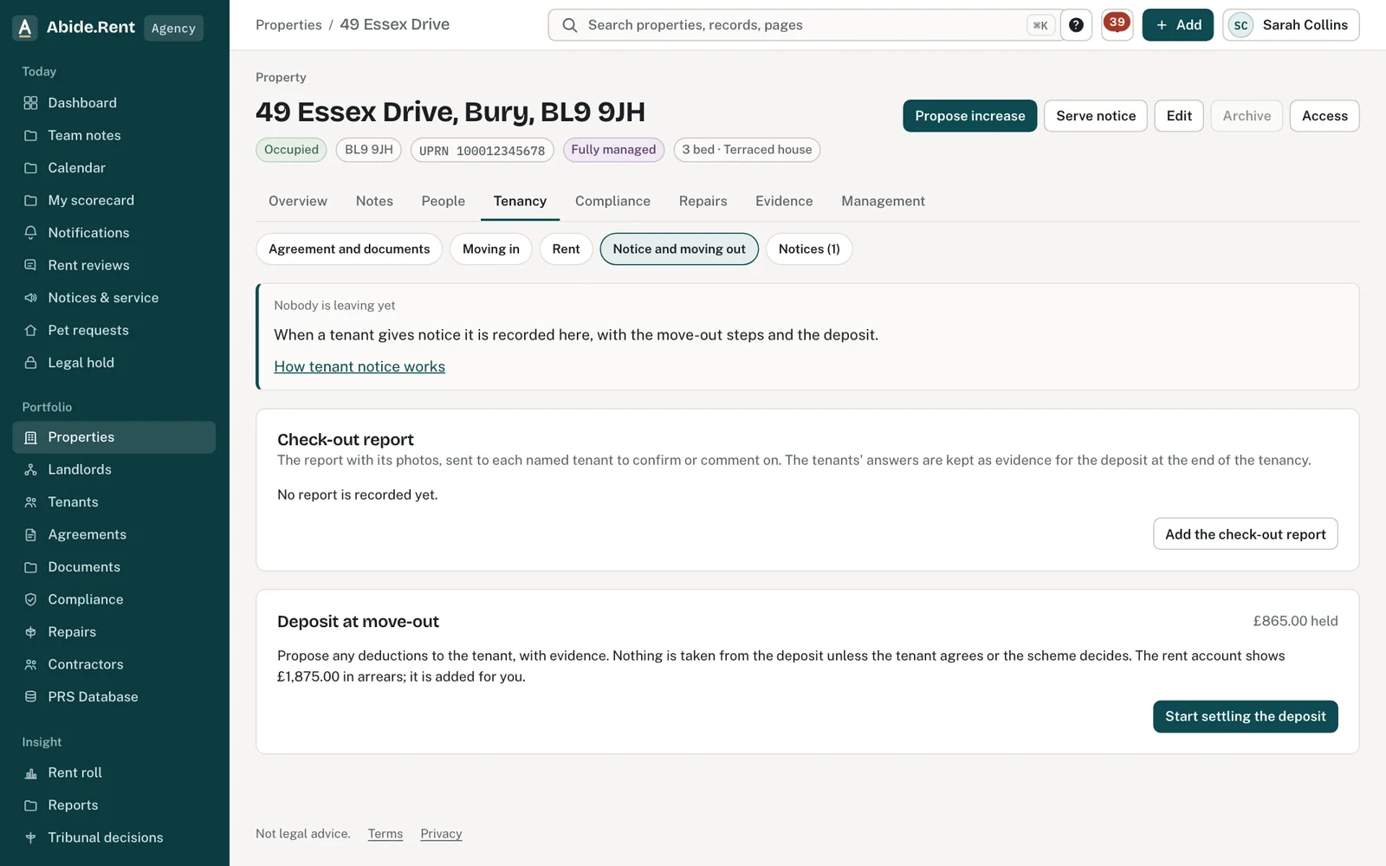Click the shield icon beside Compliance
Viewport: 1386px width, 866px height.
tap(30, 599)
